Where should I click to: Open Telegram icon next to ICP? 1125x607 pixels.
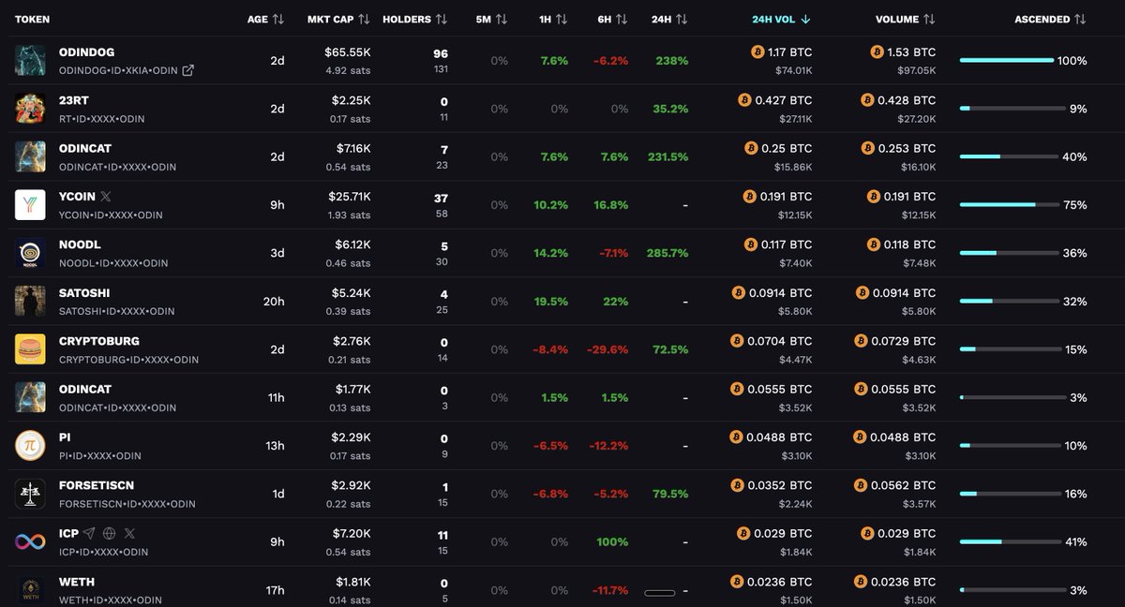(89, 533)
